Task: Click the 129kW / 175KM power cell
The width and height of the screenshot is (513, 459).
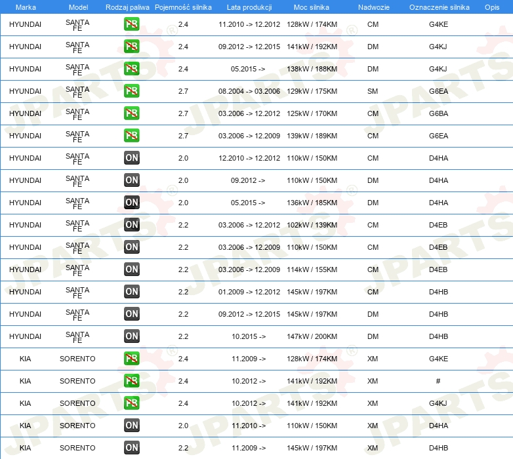Action: pos(312,91)
